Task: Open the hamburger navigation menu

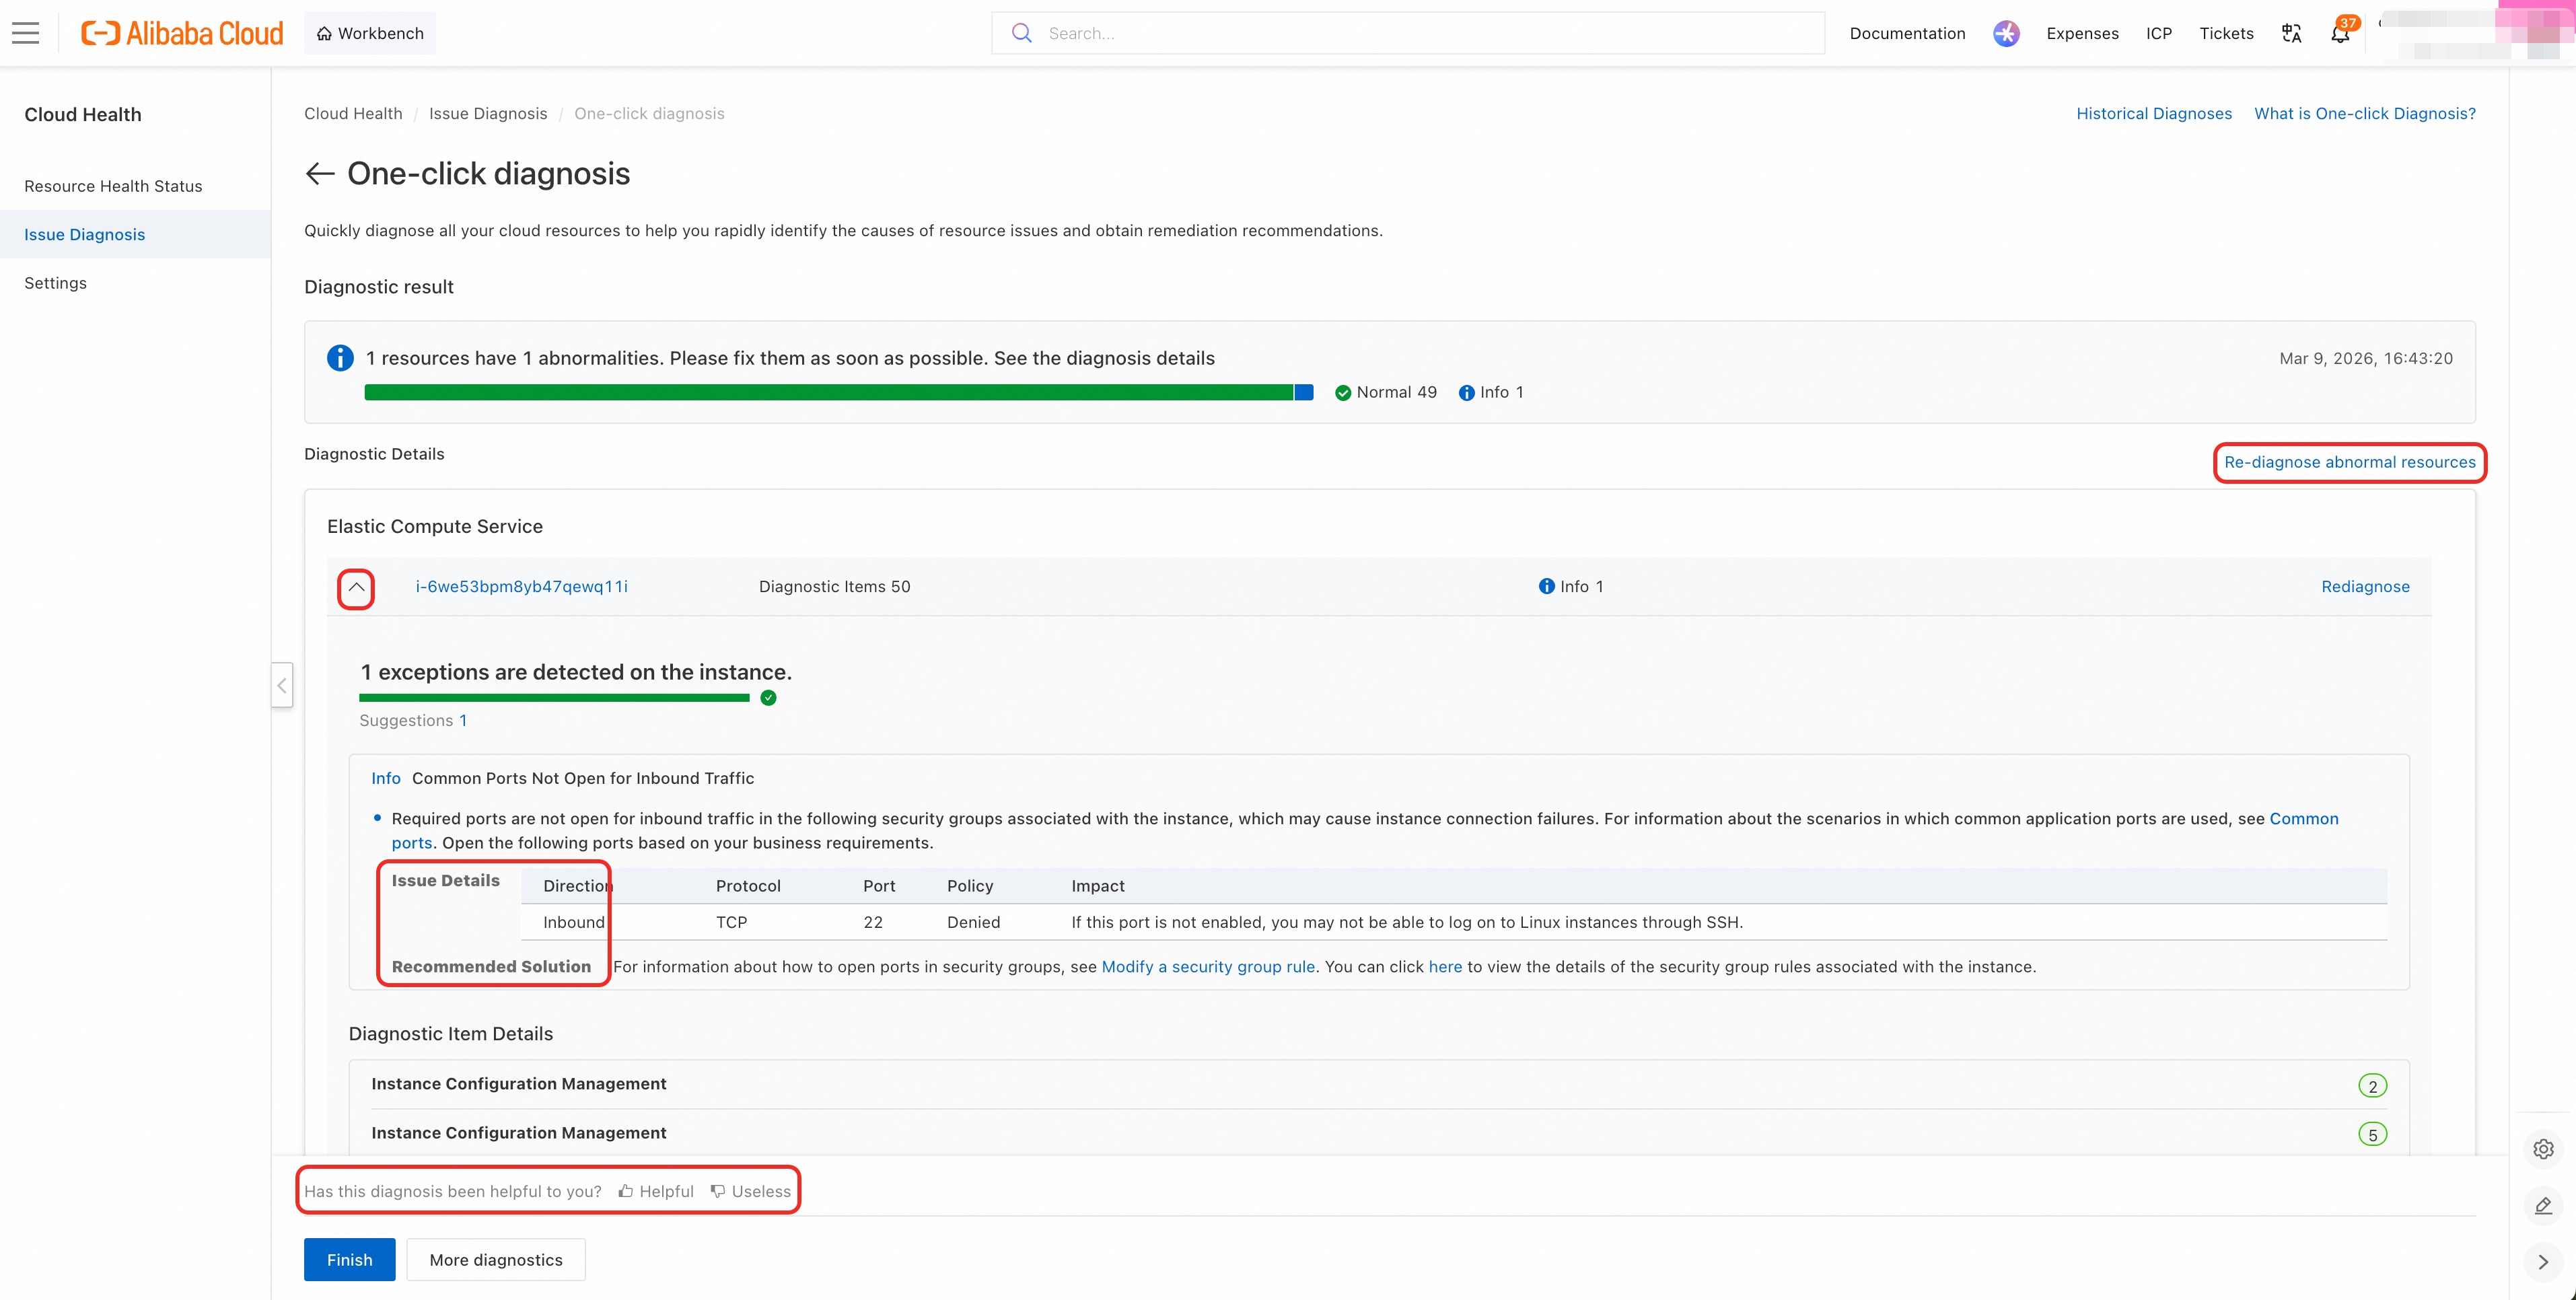Action: tap(26, 33)
